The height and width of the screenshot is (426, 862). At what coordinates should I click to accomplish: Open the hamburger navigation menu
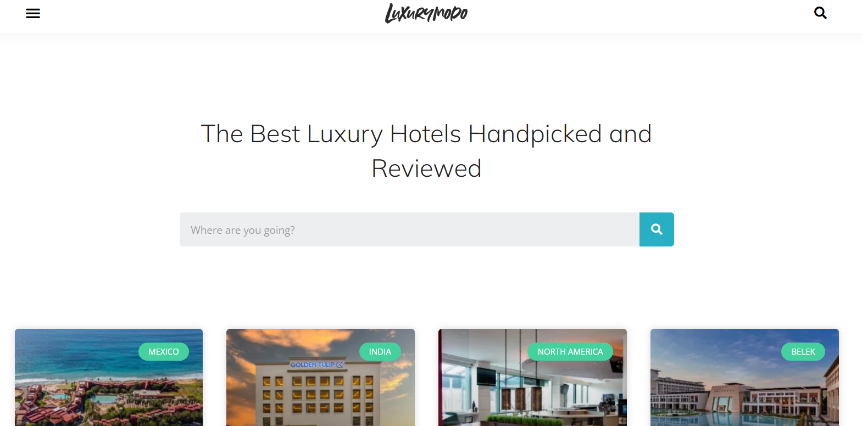pos(33,13)
